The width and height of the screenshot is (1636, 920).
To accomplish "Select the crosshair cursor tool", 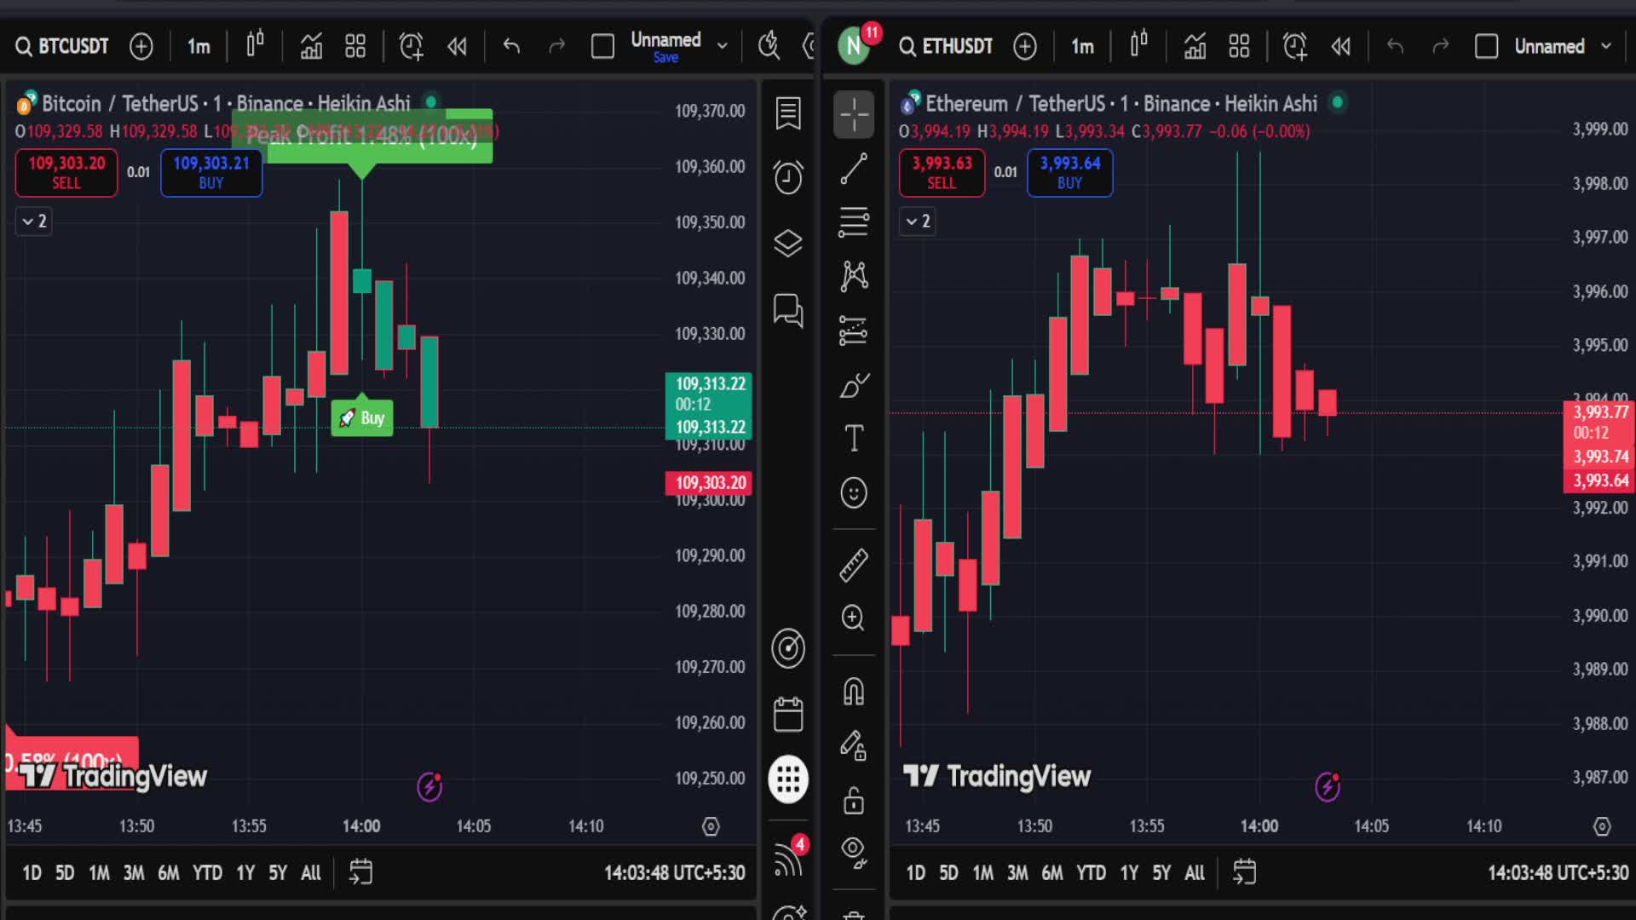I will tap(854, 113).
